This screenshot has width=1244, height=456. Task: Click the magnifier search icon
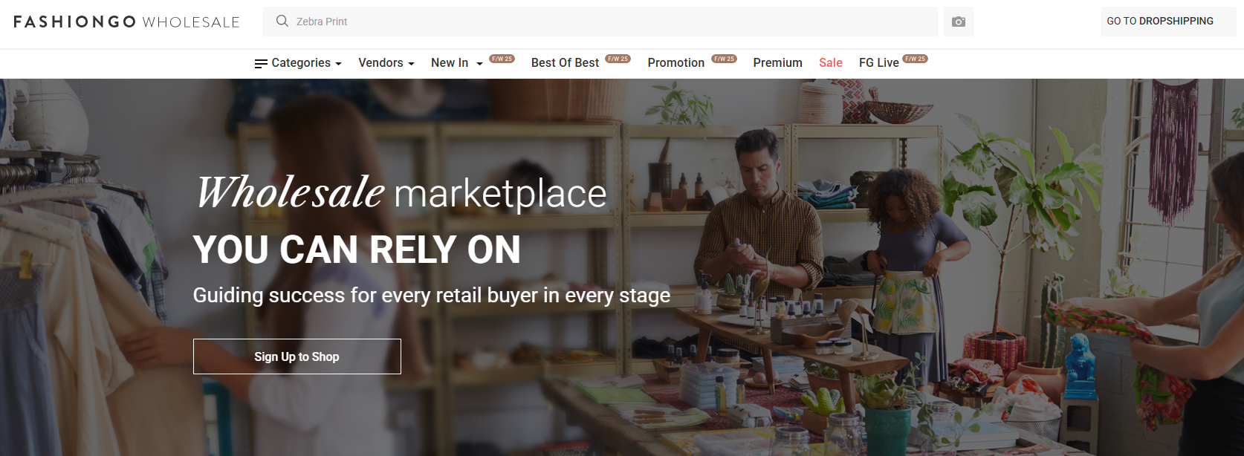coord(282,21)
